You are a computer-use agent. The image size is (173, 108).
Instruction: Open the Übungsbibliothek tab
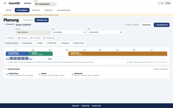click(x=64, y=10)
